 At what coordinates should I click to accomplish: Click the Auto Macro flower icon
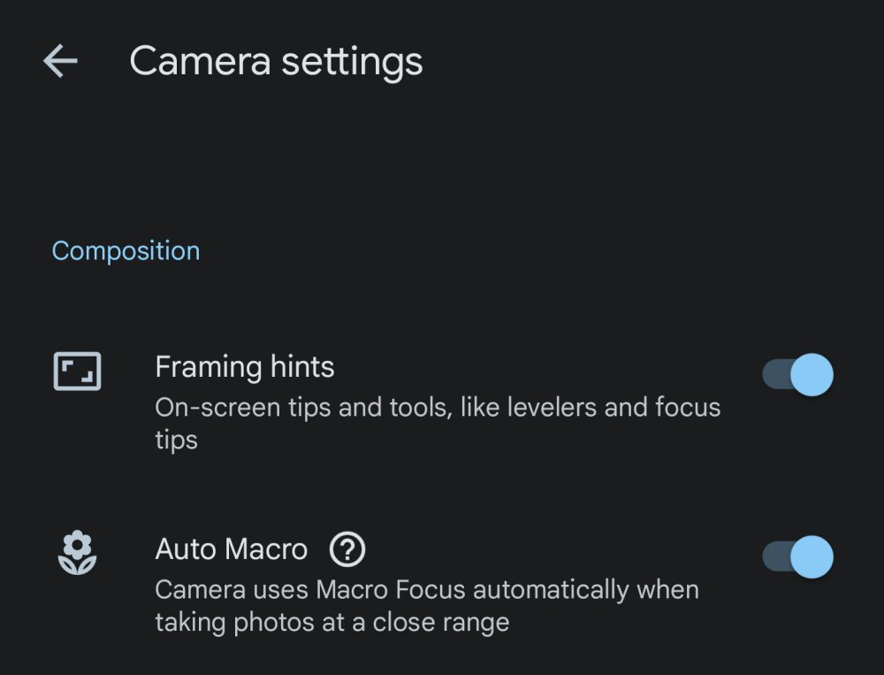[77, 552]
